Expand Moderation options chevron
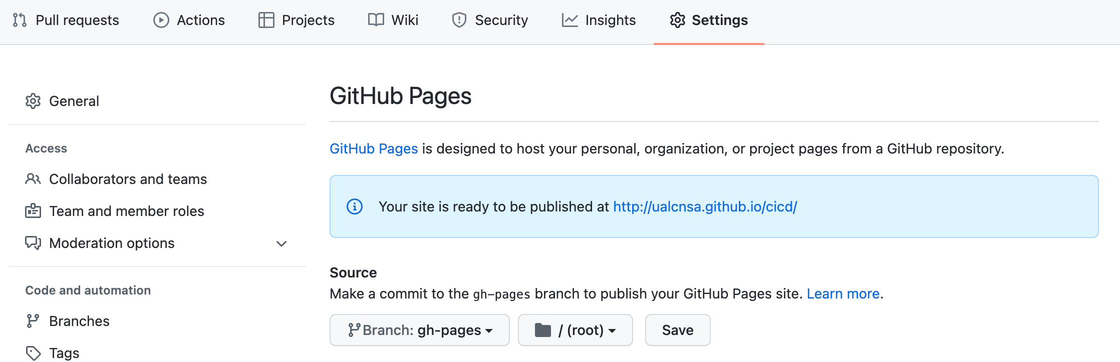The width and height of the screenshot is (1120, 362). 282,243
